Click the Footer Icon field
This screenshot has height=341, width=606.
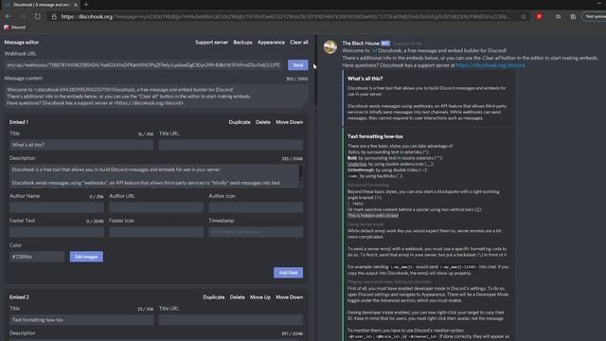(156, 232)
